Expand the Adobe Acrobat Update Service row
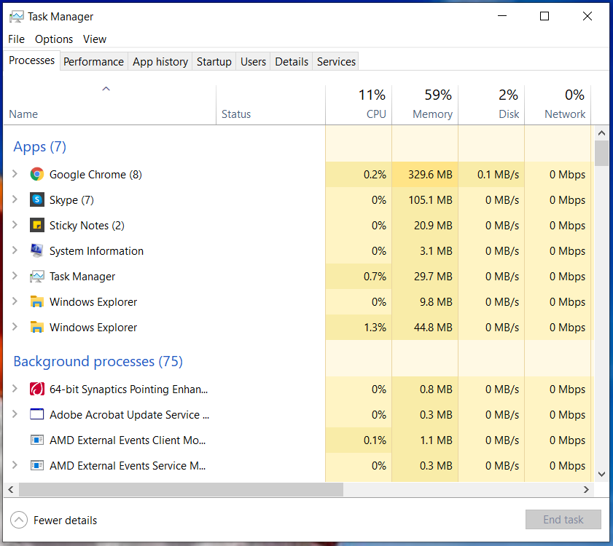This screenshot has height=546, width=613. [x=15, y=414]
